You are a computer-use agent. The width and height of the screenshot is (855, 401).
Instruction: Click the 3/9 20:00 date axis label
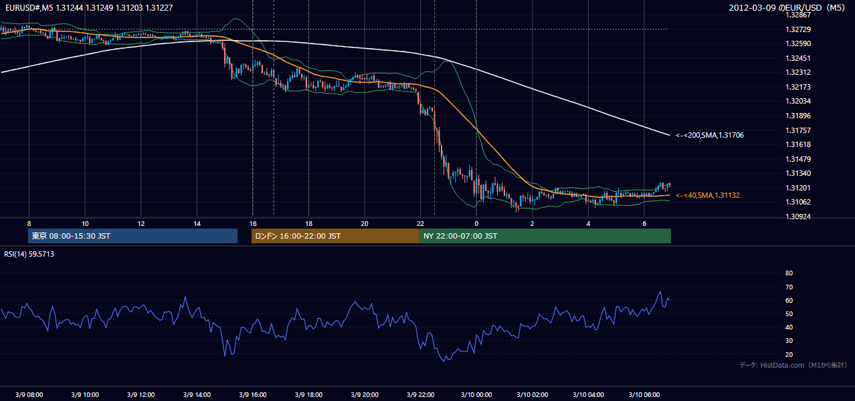point(365,395)
